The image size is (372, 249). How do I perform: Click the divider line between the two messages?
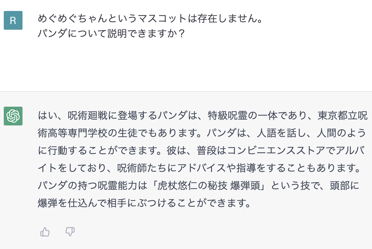coord(186,91)
